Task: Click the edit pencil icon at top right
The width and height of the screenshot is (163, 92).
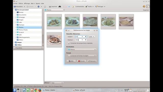Action: (148, 6)
